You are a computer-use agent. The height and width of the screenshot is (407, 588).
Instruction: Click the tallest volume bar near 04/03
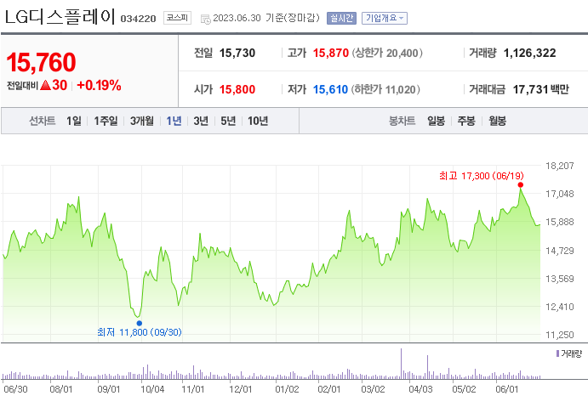401,364
